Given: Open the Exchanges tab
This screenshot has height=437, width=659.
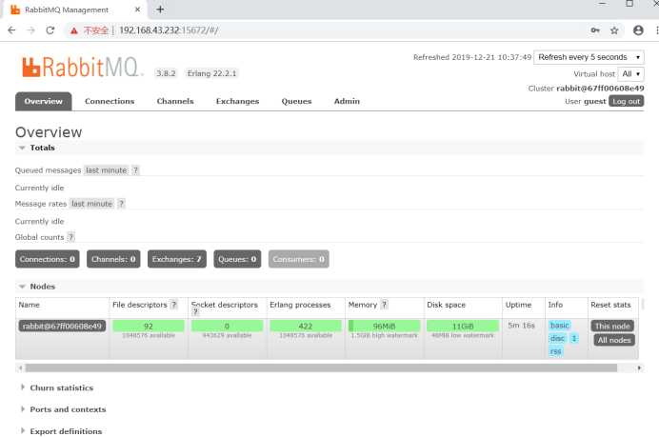Looking at the screenshot, I should point(237,101).
